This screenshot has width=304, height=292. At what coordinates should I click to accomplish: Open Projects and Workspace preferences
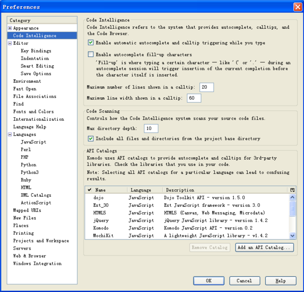point(41,241)
